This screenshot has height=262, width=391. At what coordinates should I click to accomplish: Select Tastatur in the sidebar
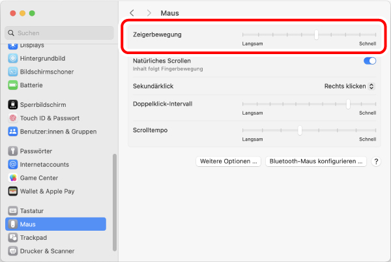(x=31, y=211)
